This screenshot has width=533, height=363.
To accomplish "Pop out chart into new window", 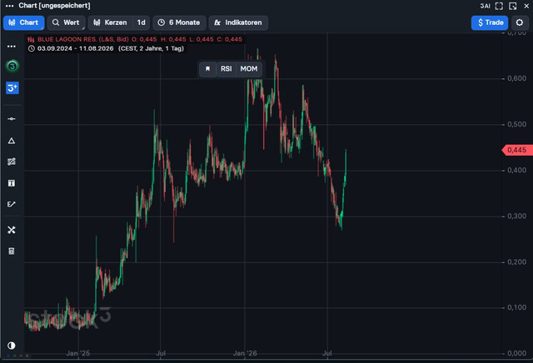I will [513, 6].
